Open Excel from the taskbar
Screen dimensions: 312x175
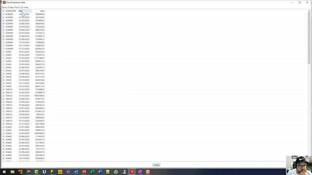pos(92,172)
